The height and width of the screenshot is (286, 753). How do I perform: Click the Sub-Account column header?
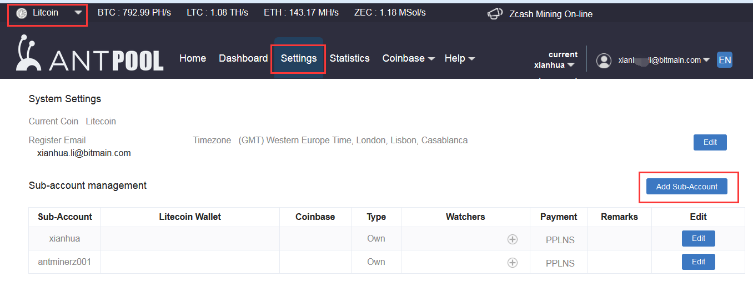point(65,217)
